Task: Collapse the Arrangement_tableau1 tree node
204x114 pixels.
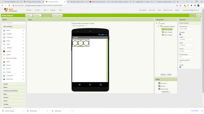Action: pyautogui.click(x=158, y=26)
